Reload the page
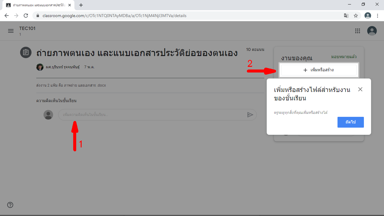Viewport: 384px width, 216px height. tap(26, 16)
